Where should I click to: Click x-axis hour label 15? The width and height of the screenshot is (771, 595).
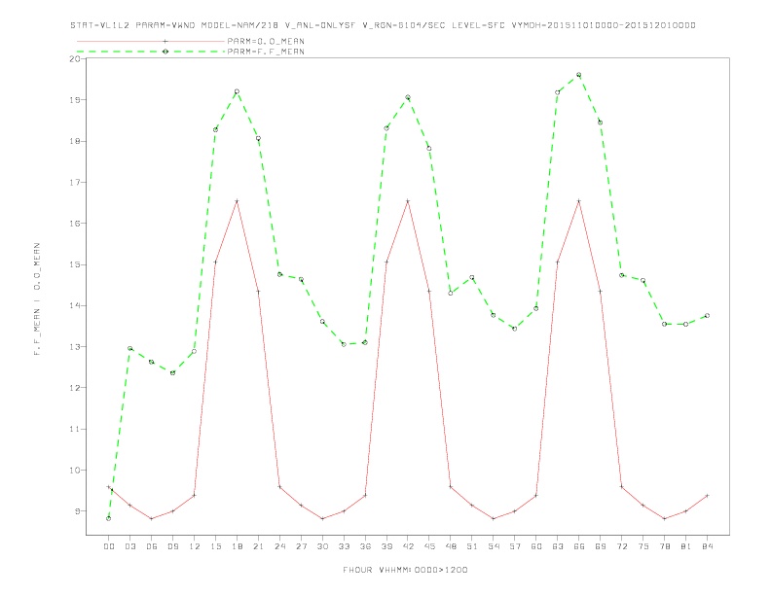tap(215, 546)
